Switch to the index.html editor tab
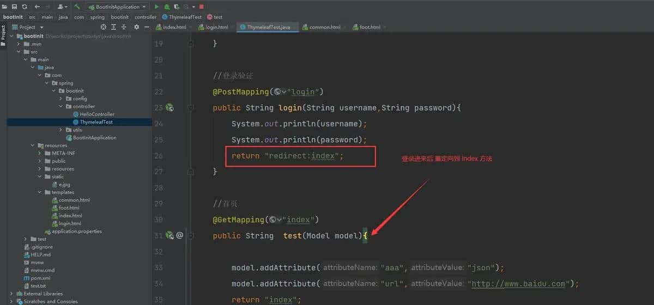 tap(175, 27)
